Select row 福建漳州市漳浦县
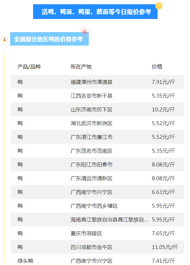Screen dimensions: 190x265 [x=97, y=82]
